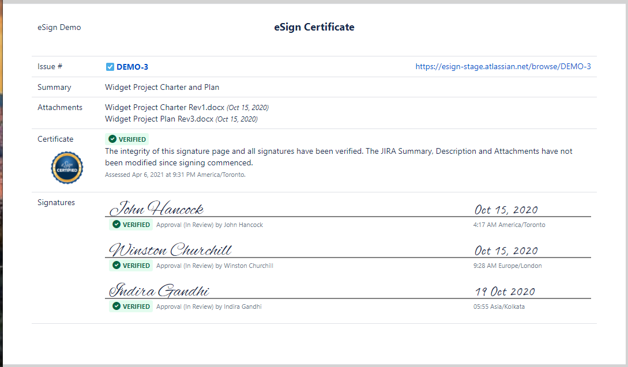
Task: Open Widget Project Charter Rev1.docx attachment
Action: [164, 108]
